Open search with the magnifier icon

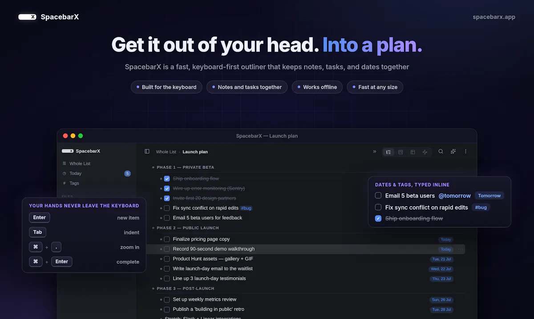pos(441,152)
